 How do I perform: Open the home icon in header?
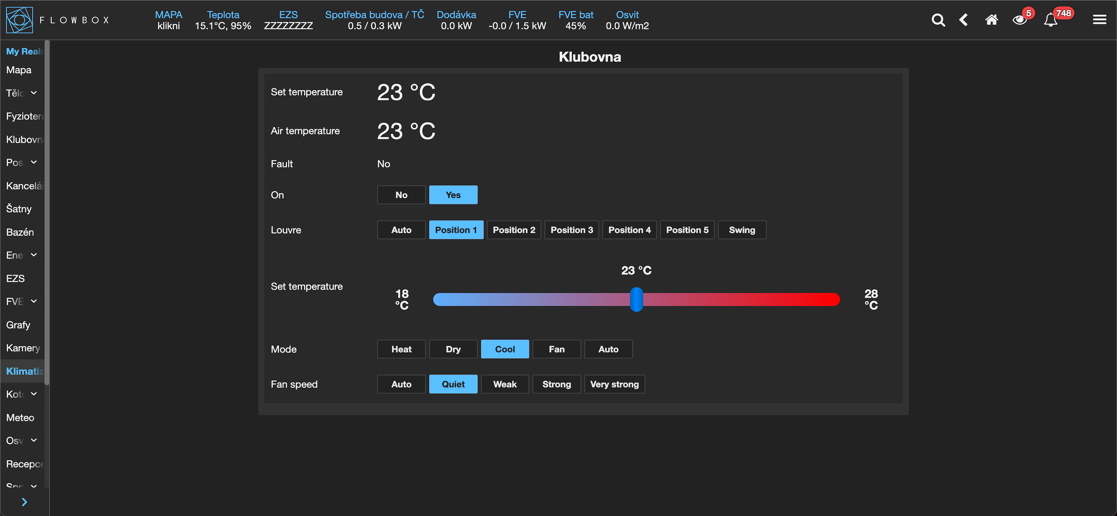click(991, 20)
